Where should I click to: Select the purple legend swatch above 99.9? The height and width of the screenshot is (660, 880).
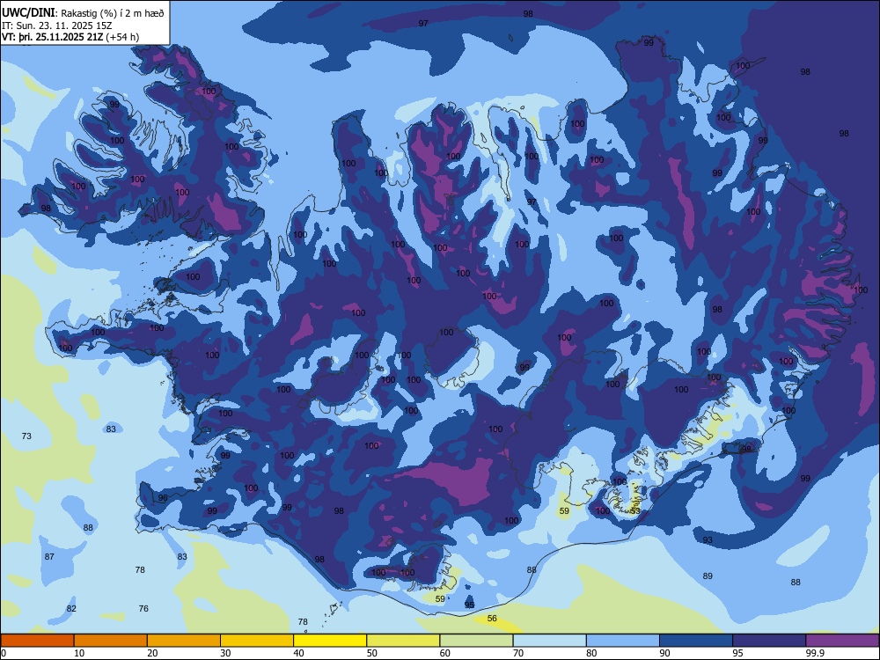[842, 641]
